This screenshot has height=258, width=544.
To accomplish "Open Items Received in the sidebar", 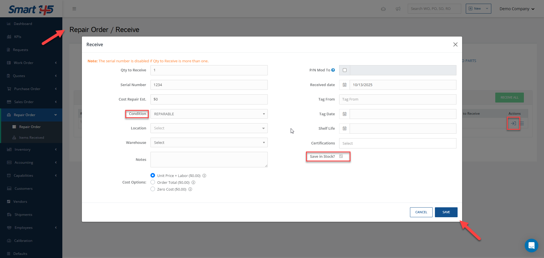I will 31,138.
